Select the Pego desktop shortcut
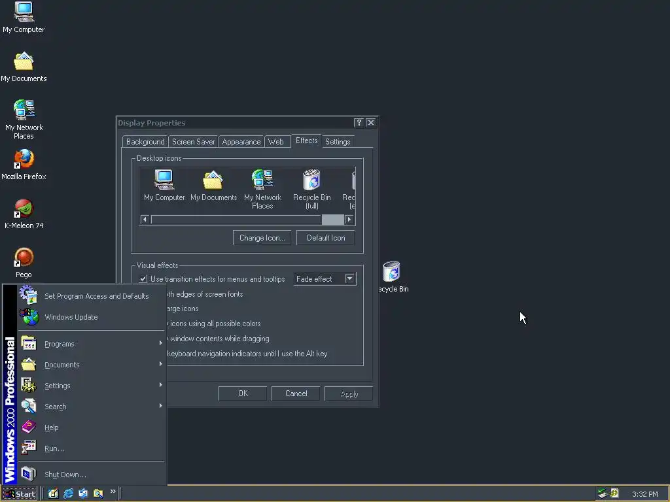 pyautogui.click(x=24, y=263)
